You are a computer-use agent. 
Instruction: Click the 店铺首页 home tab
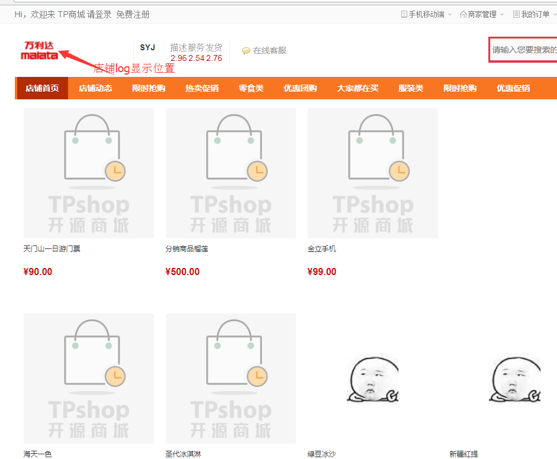[42, 88]
